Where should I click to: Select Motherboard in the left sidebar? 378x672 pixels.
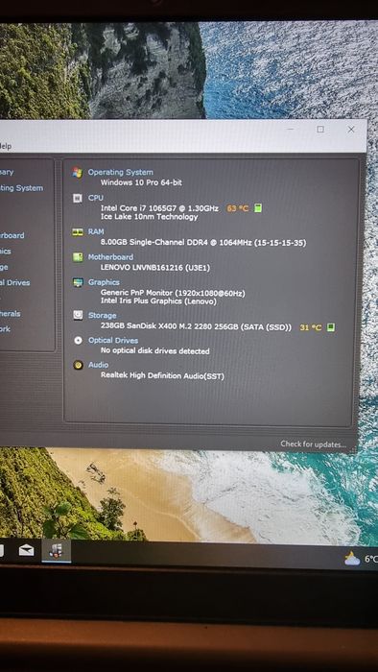click(12, 236)
